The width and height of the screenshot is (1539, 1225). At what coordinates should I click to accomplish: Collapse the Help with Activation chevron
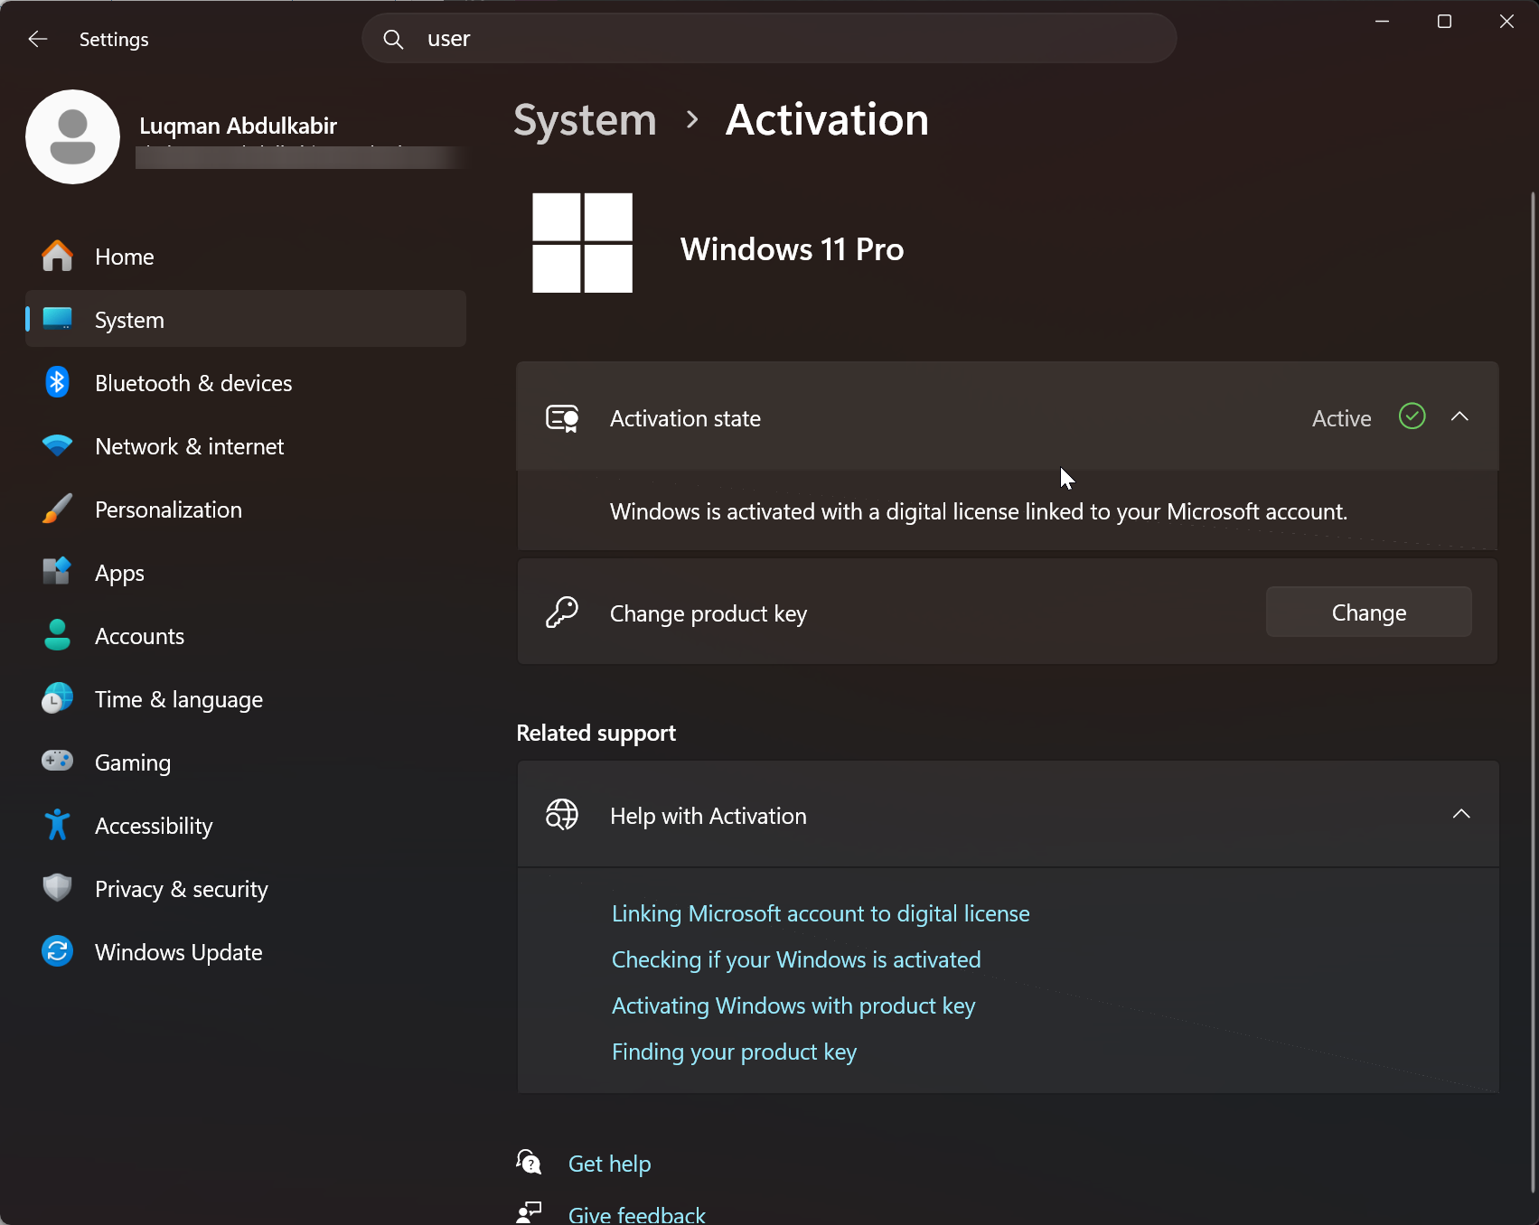(x=1461, y=814)
